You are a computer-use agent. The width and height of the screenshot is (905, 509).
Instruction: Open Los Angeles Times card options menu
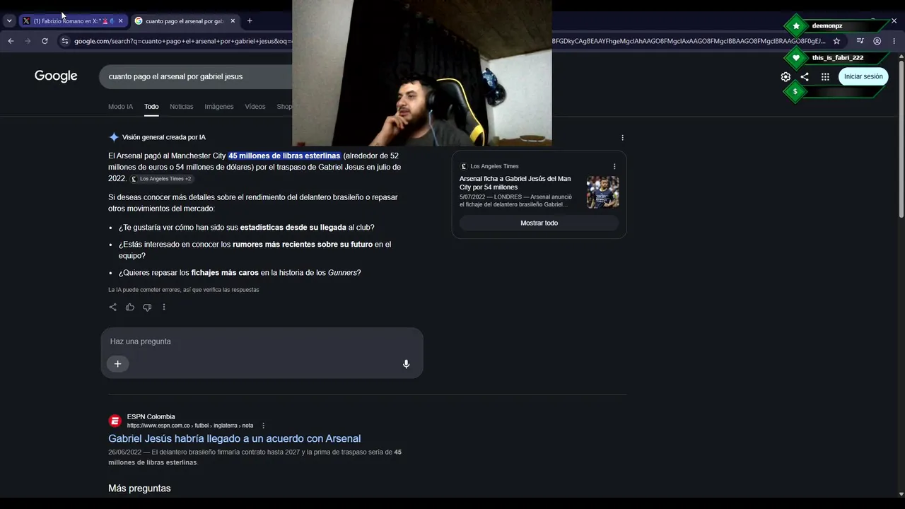[x=614, y=166]
